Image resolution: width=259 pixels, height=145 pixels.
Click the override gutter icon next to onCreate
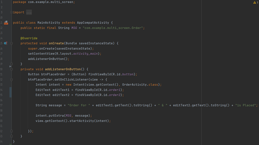(x=6, y=43)
